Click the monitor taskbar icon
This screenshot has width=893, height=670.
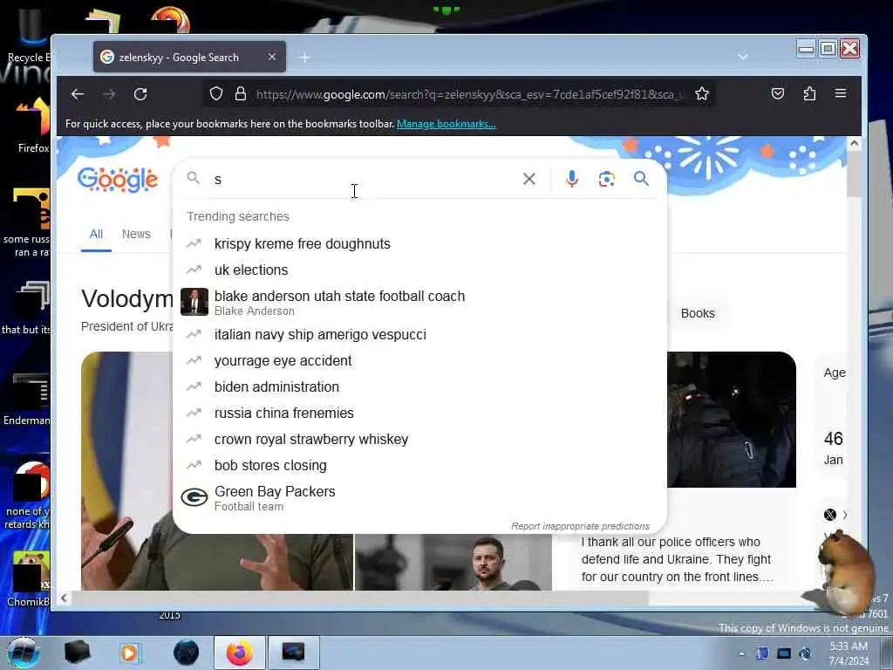tap(293, 653)
